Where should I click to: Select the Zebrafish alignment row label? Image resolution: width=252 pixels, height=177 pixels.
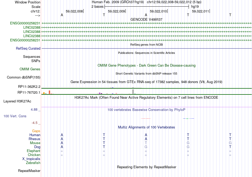click(x=33, y=163)
